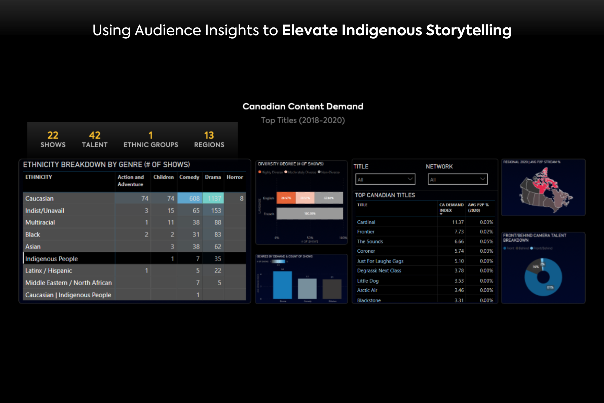
Task: Click the French 100% gray bar
Action: pos(310,214)
